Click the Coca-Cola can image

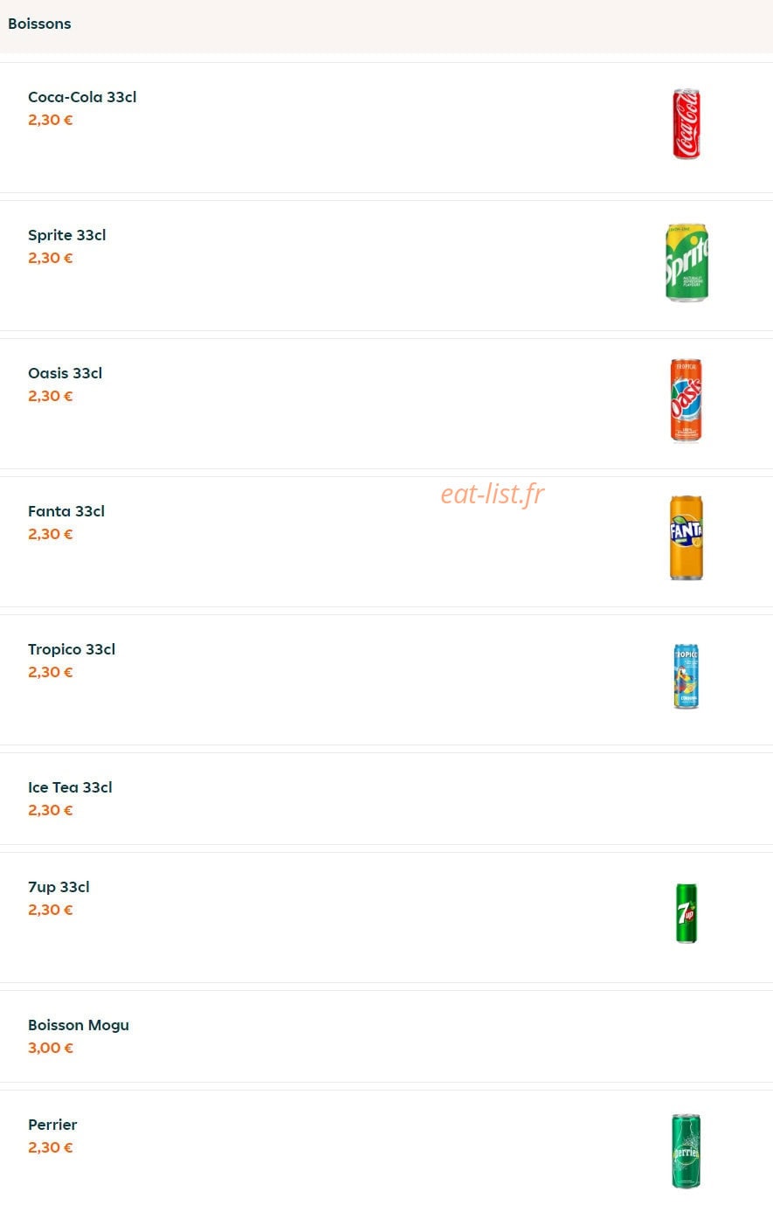click(687, 124)
